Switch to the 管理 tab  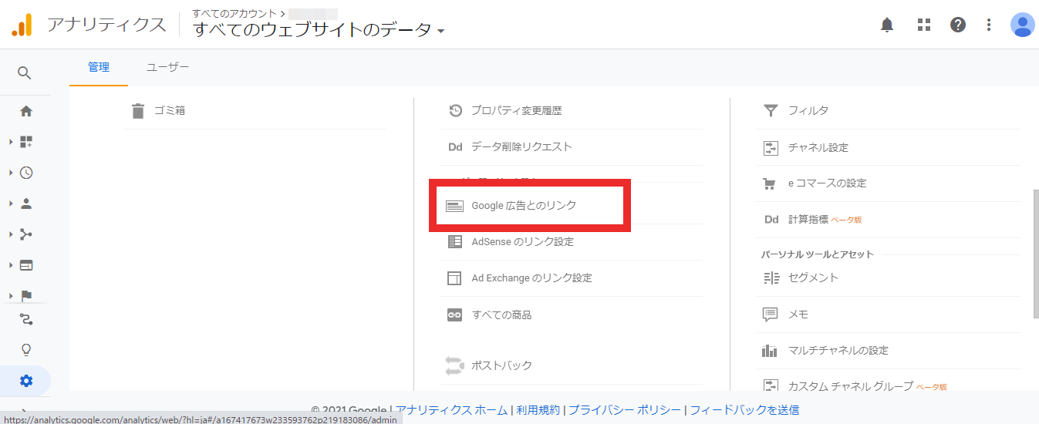(99, 67)
